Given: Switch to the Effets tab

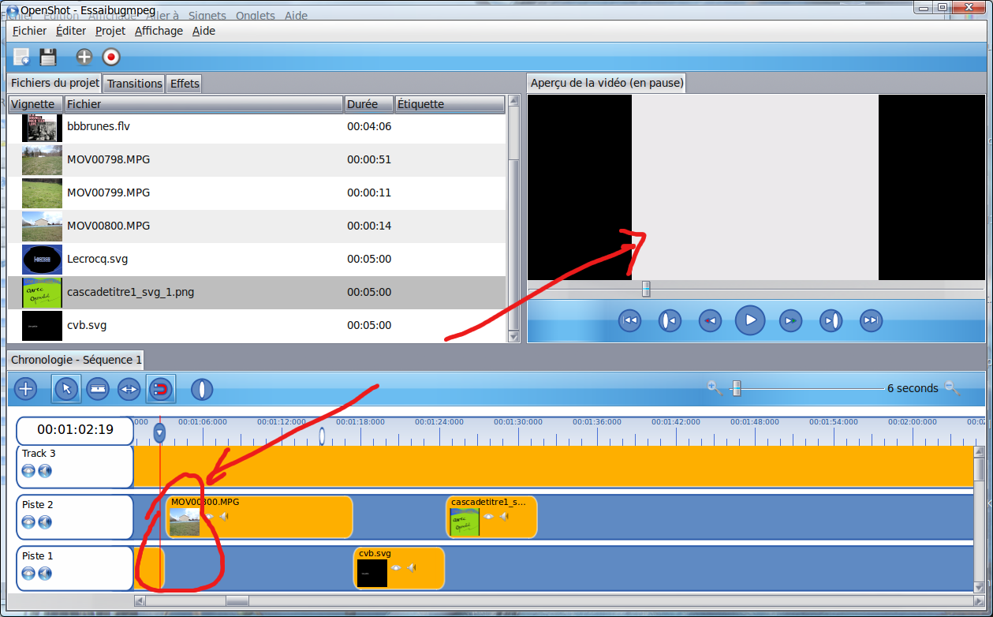Looking at the screenshot, I should 185,84.
